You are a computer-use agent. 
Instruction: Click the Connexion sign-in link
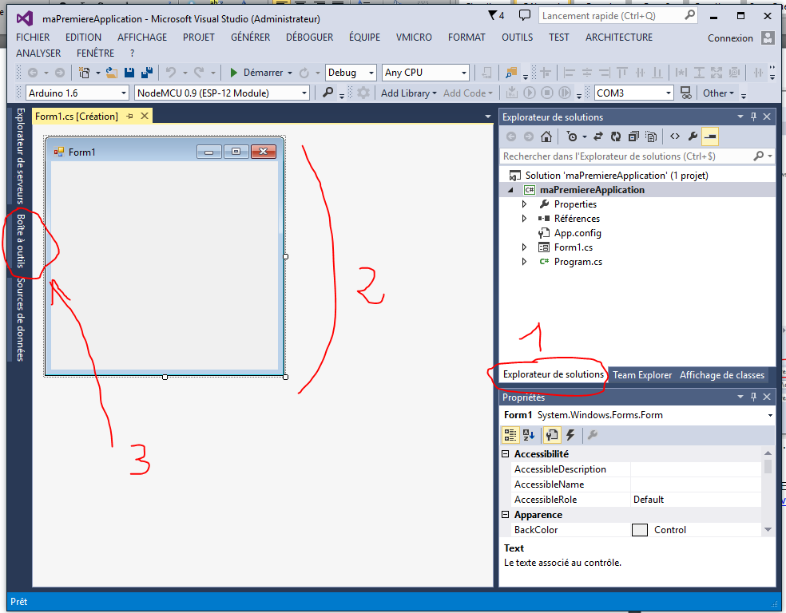click(730, 38)
